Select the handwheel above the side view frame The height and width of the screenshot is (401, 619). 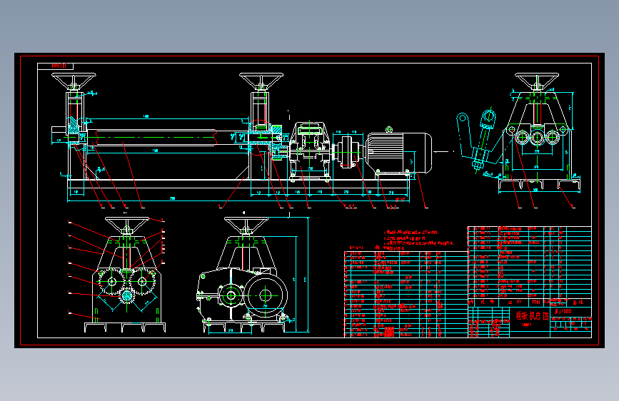(x=537, y=81)
